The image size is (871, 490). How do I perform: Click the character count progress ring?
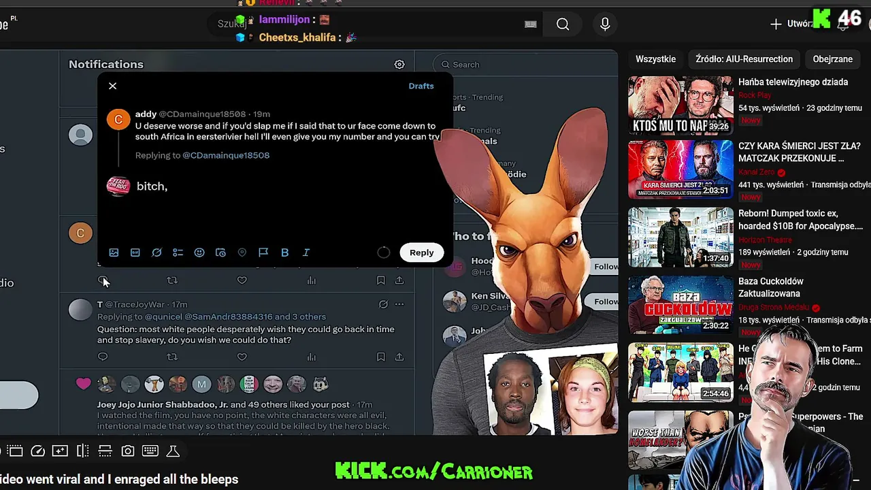point(384,252)
